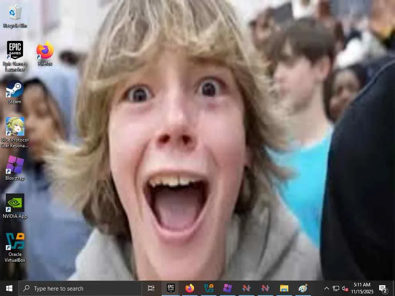Open File Explorer from taskbar

284,288
